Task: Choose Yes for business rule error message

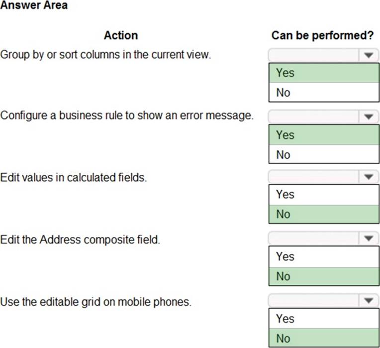Action: coord(323,135)
